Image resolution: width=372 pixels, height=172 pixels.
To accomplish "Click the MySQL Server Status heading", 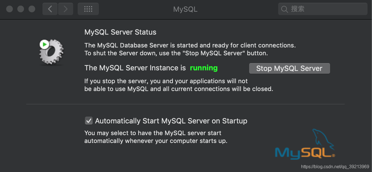I will tap(120, 32).
